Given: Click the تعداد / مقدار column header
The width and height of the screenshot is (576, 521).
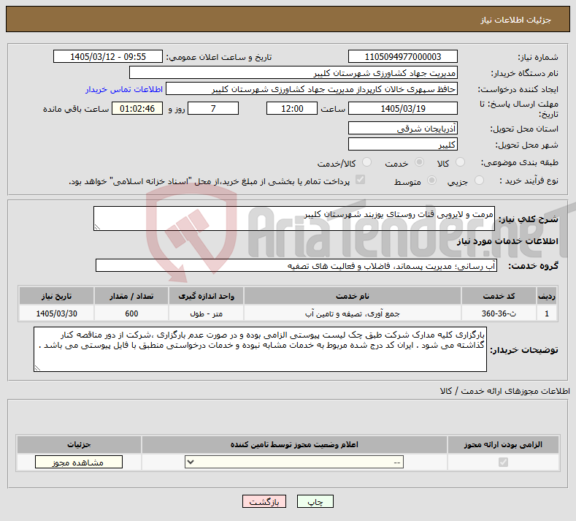Looking at the screenshot, I should (131, 296).
